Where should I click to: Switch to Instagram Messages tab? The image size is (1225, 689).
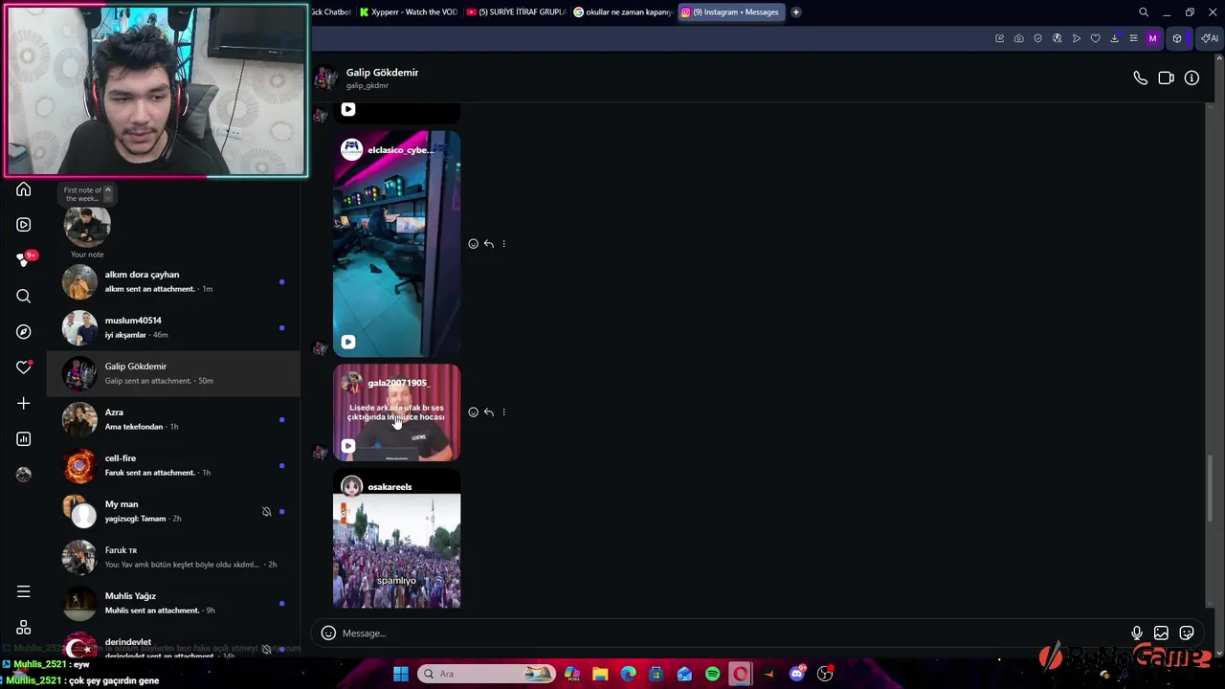[731, 12]
